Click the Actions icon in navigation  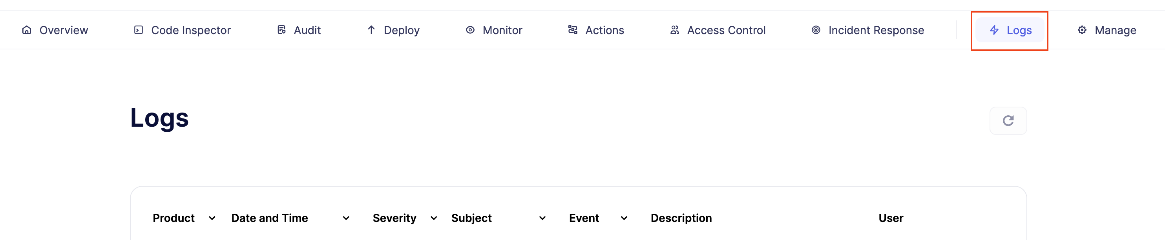[573, 30]
